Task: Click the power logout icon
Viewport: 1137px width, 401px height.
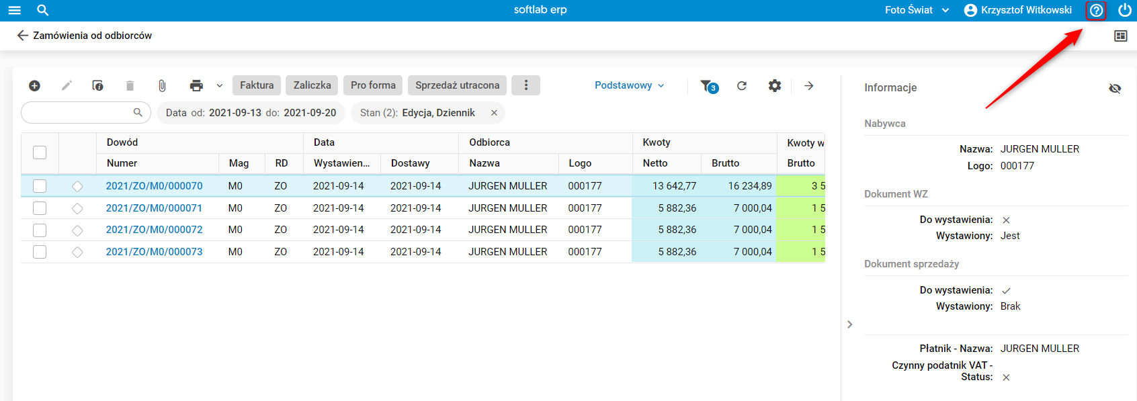Action: pyautogui.click(x=1124, y=10)
